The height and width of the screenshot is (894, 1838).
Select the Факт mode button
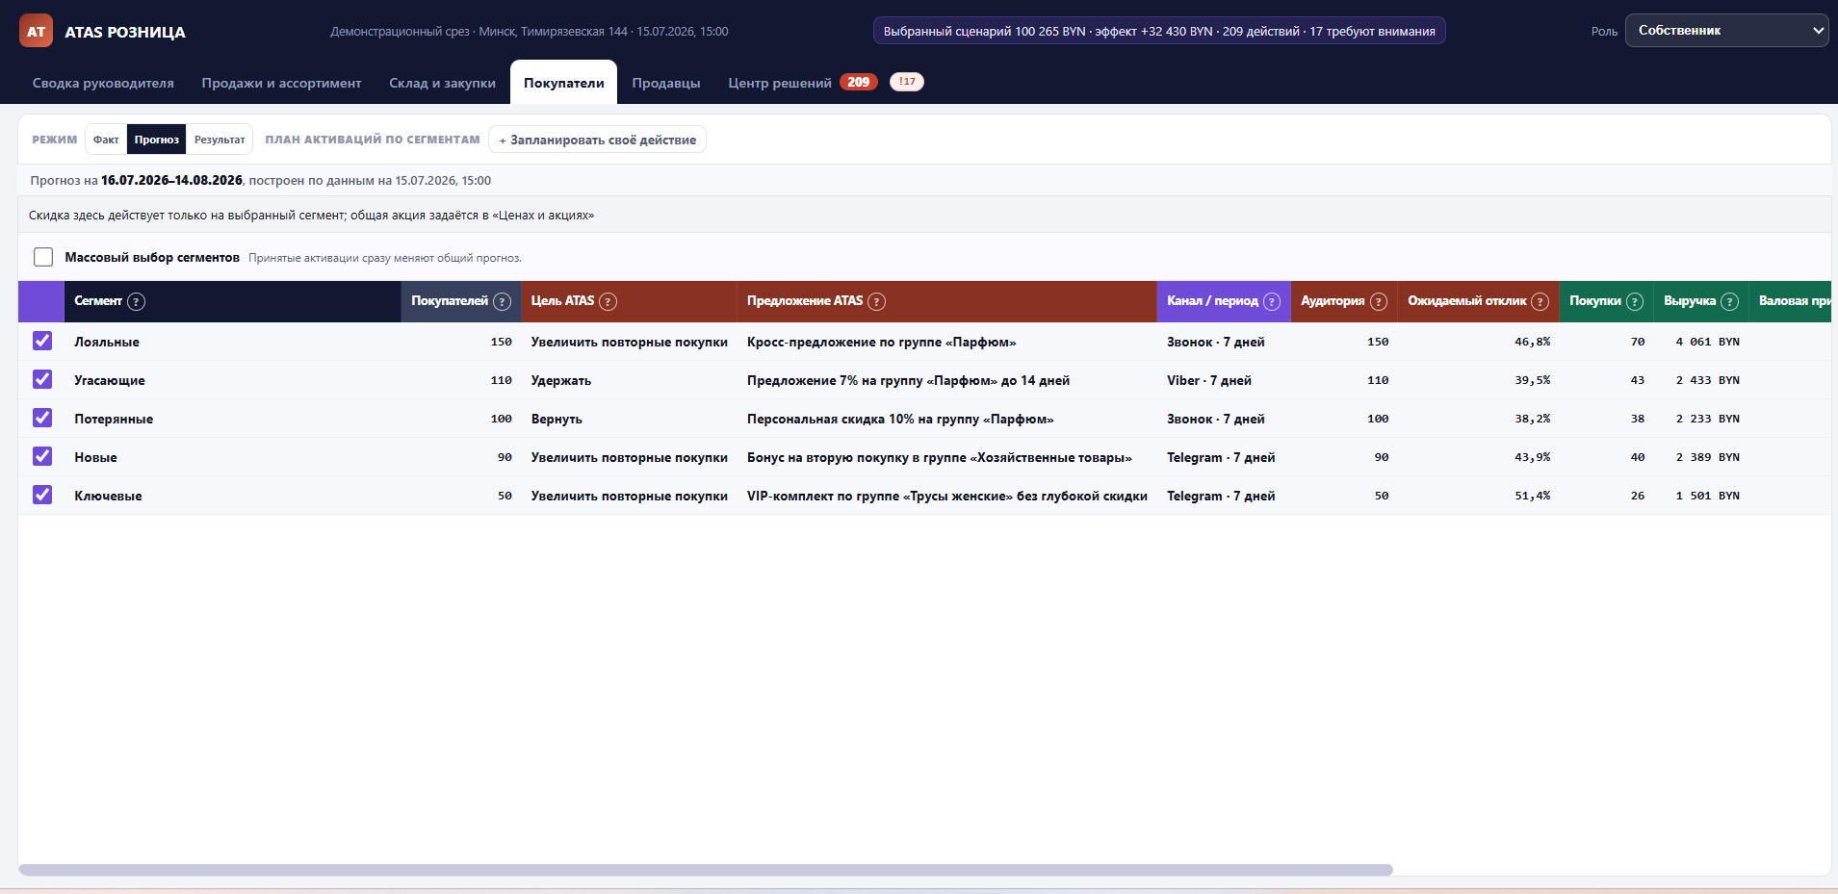(x=106, y=140)
